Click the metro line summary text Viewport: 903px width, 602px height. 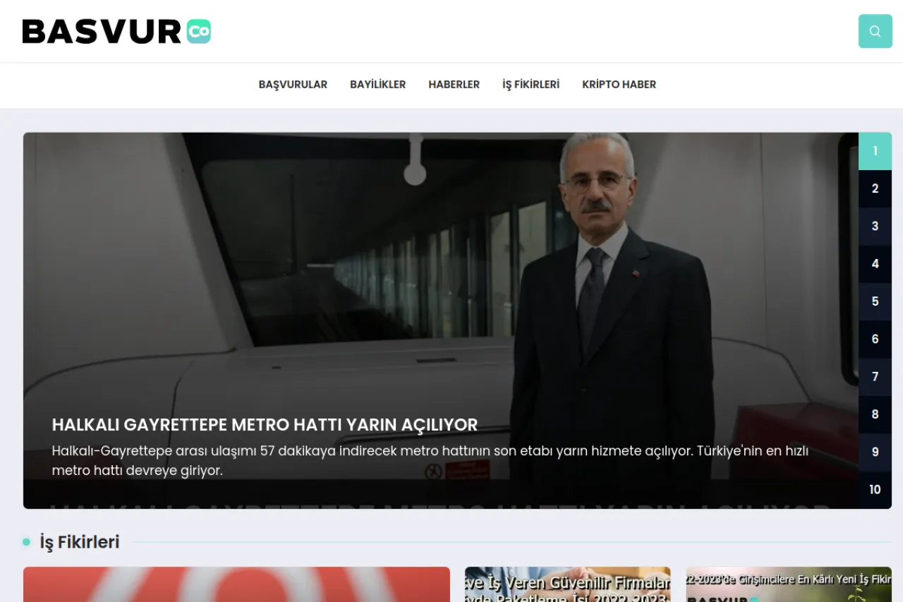[x=430, y=460]
